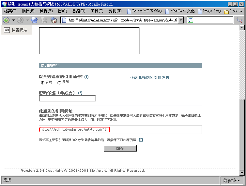246x186 pixels.
Task: Open the Post to MT Weblog bookmark
Action: pyautogui.click(x=145, y=11)
